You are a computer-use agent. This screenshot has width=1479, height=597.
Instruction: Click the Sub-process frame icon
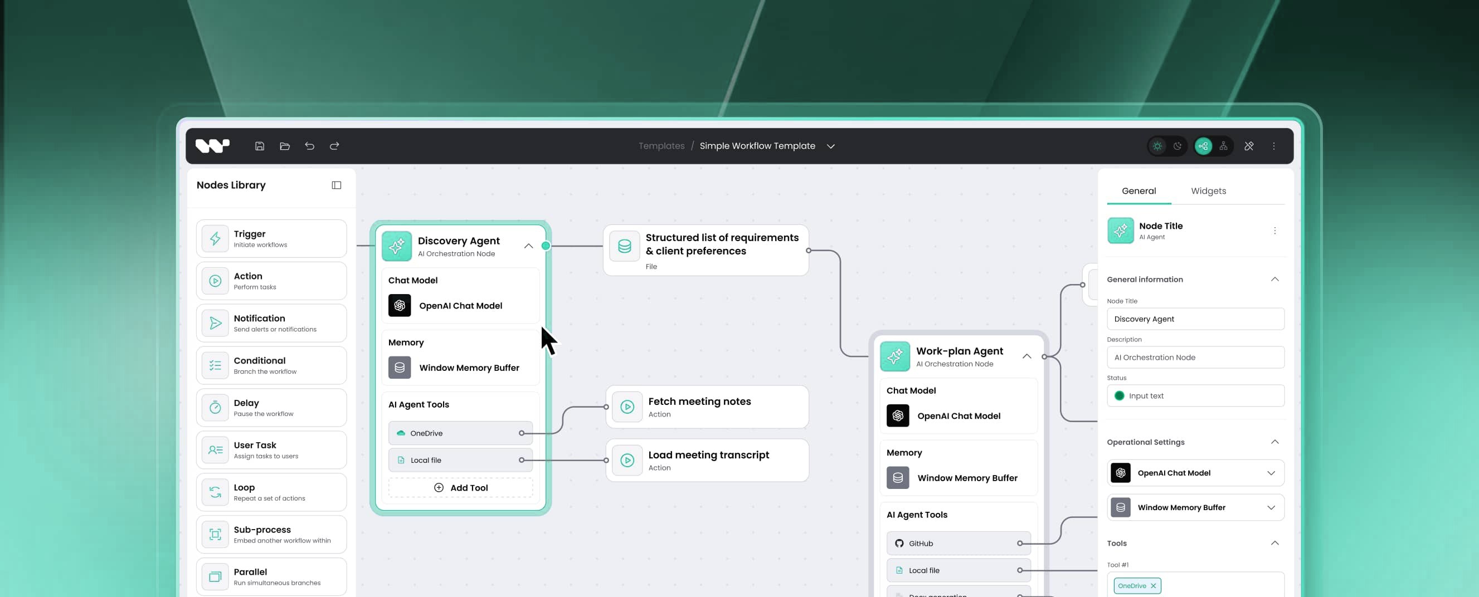point(215,535)
